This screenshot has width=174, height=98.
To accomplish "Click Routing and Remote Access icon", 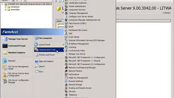I will [x=66, y=88].
